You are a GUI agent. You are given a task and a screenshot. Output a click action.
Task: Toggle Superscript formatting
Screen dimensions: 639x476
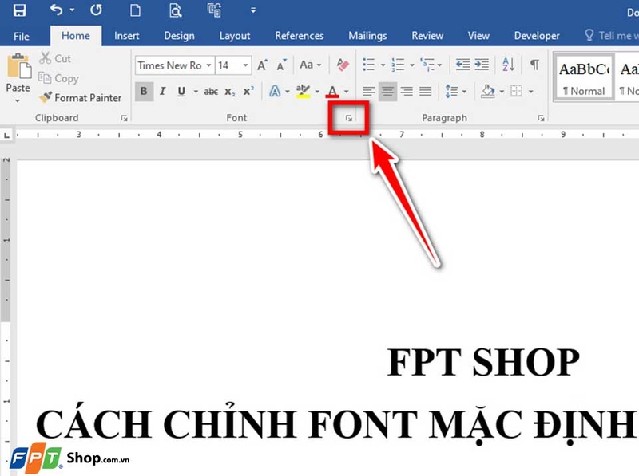coord(248,91)
